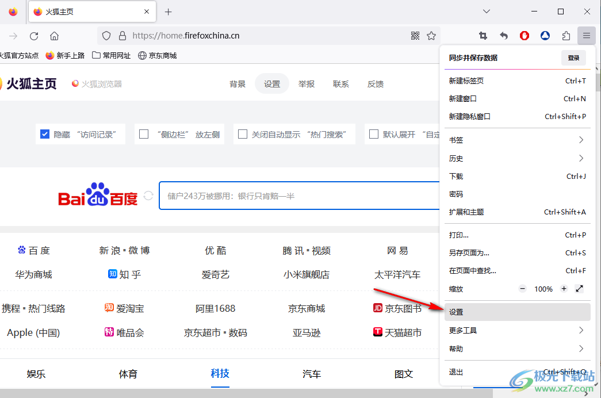Close the hamburger application menu button

click(587, 36)
